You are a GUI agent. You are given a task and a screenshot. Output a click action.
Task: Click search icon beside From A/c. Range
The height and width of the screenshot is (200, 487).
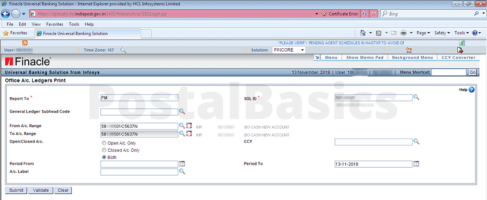[182, 126]
